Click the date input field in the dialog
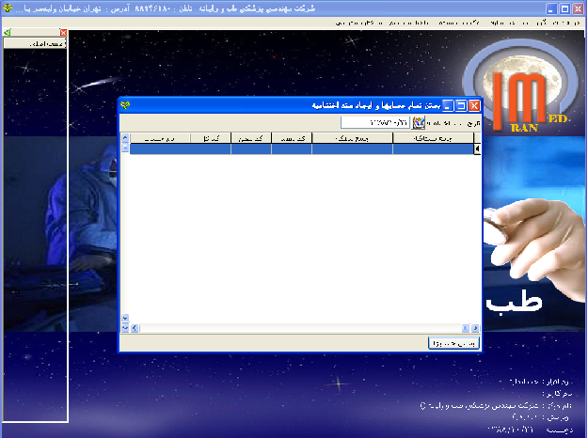Viewport: 588px width, 438px height. pyautogui.click(x=375, y=122)
